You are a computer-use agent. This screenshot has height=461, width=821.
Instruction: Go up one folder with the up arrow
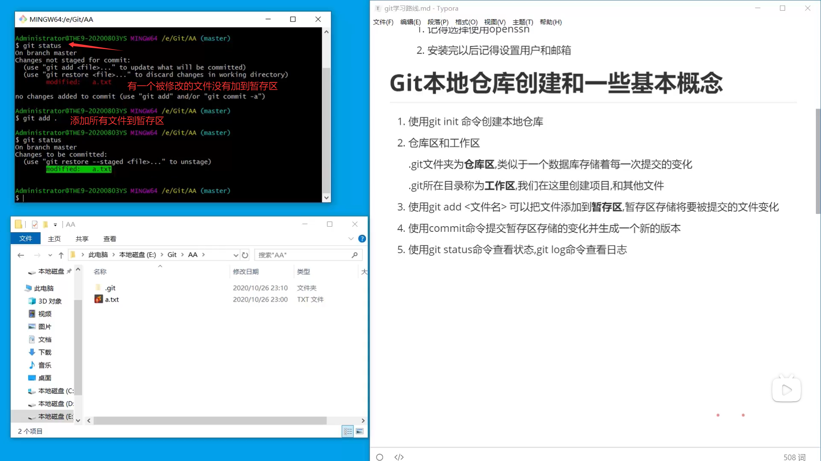pos(61,255)
